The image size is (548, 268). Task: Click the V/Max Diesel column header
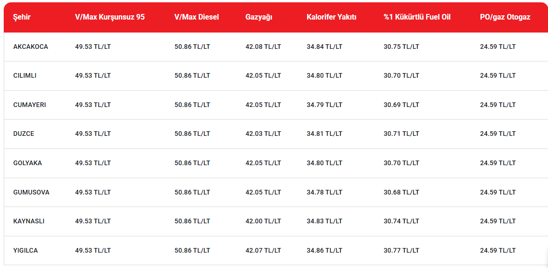(x=196, y=17)
